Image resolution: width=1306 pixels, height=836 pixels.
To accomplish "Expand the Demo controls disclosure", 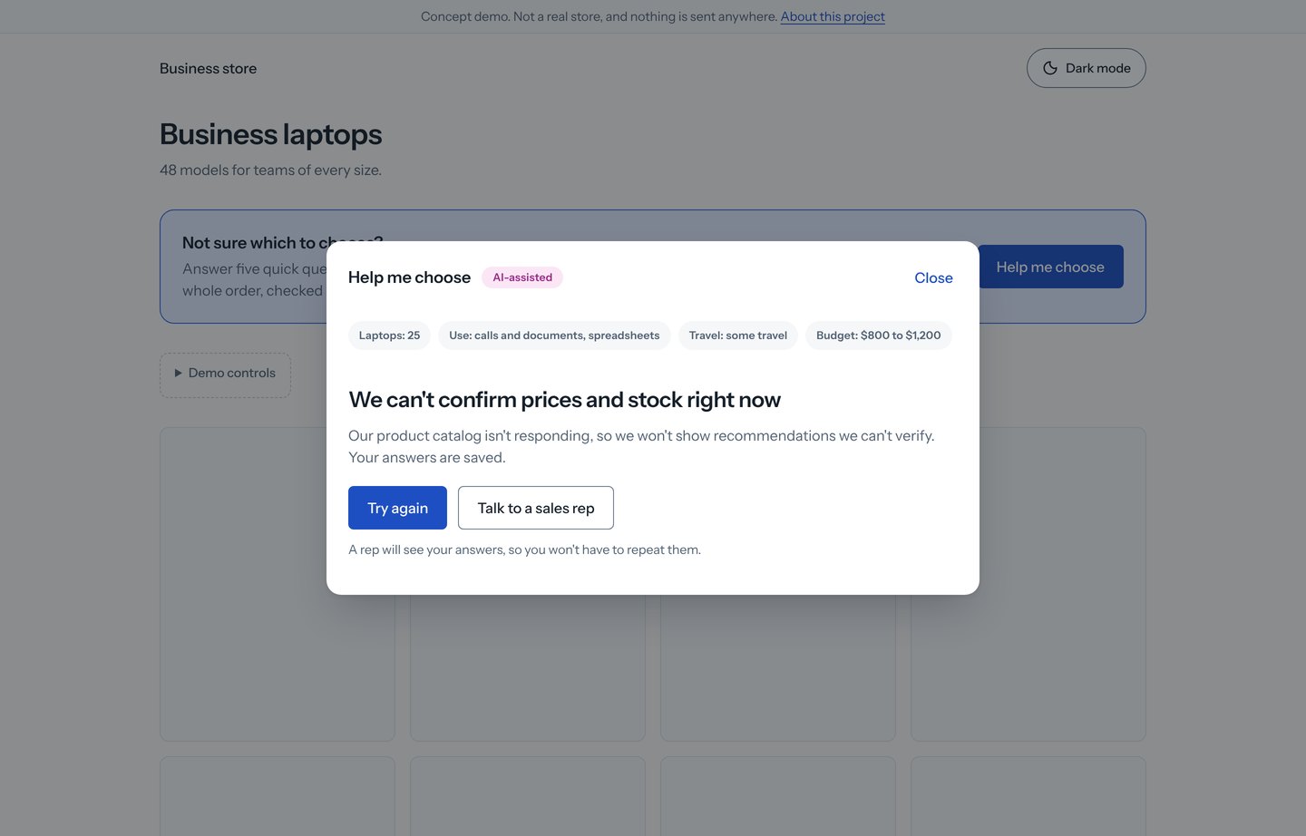I will (x=225, y=374).
